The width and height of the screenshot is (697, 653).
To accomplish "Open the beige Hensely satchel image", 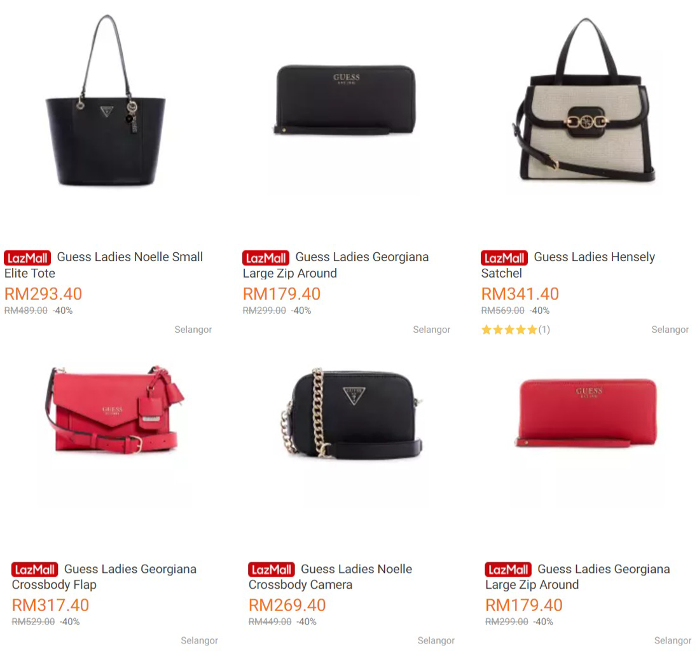I will tap(584, 100).
